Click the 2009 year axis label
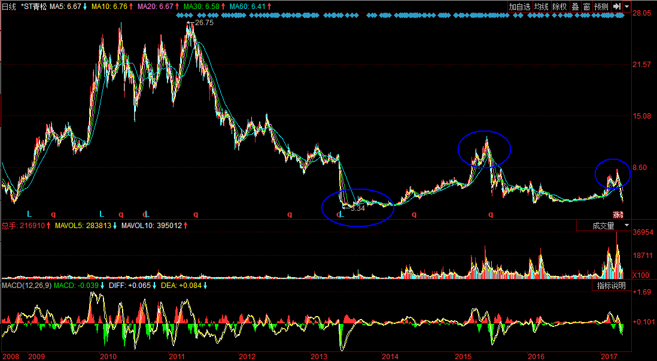The height and width of the screenshot is (361, 657). point(36,356)
